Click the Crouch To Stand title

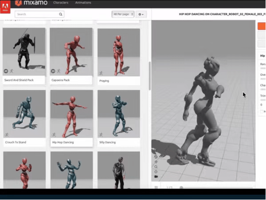(16, 142)
